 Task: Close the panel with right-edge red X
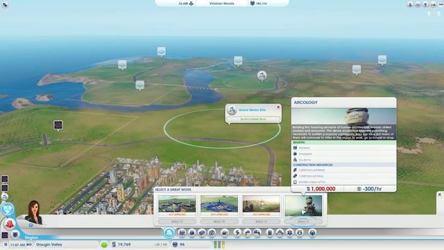click(440, 194)
